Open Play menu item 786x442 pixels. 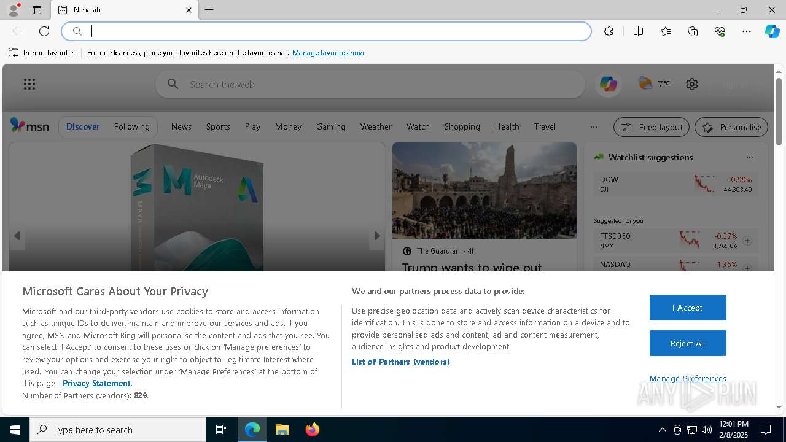tap(252, 126)
